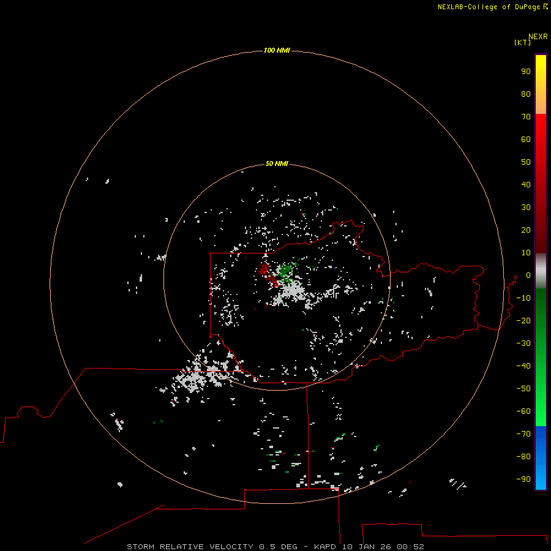
Task: Click the 40 value on velocity scale
Action: [x=526, y=184]
